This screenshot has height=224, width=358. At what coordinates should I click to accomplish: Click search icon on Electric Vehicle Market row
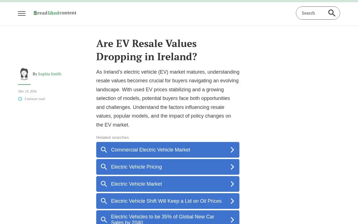(x=104, y=184)
